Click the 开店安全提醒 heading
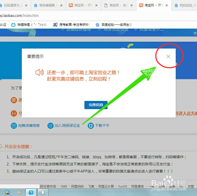This screenshot has height=196, width=197. 18,146
